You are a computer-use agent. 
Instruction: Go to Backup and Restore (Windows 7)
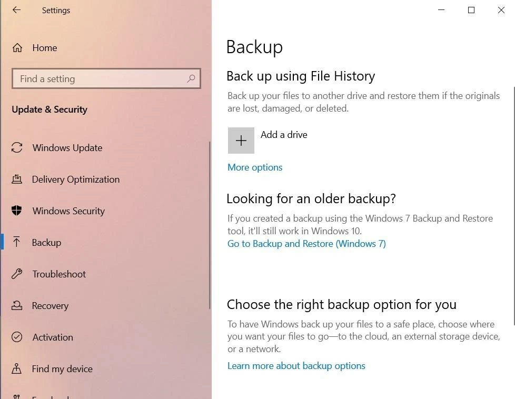pyautogui.click(x=306, y=244)
